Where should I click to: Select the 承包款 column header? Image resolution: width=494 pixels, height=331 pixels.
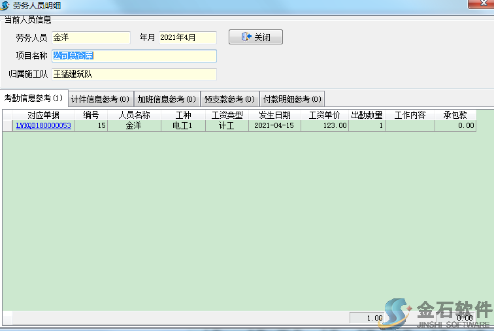pos(455,115)
